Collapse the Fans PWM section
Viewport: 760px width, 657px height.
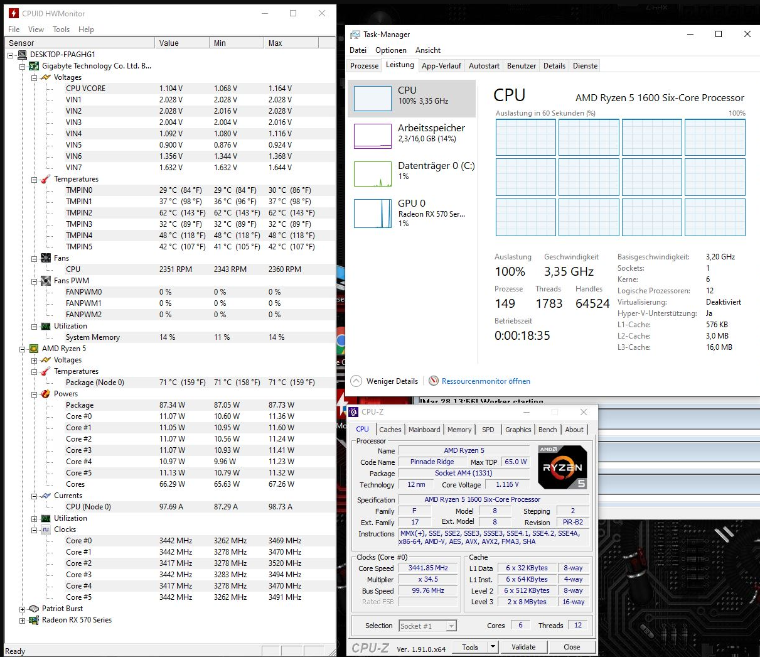click(x=35, y=281)
